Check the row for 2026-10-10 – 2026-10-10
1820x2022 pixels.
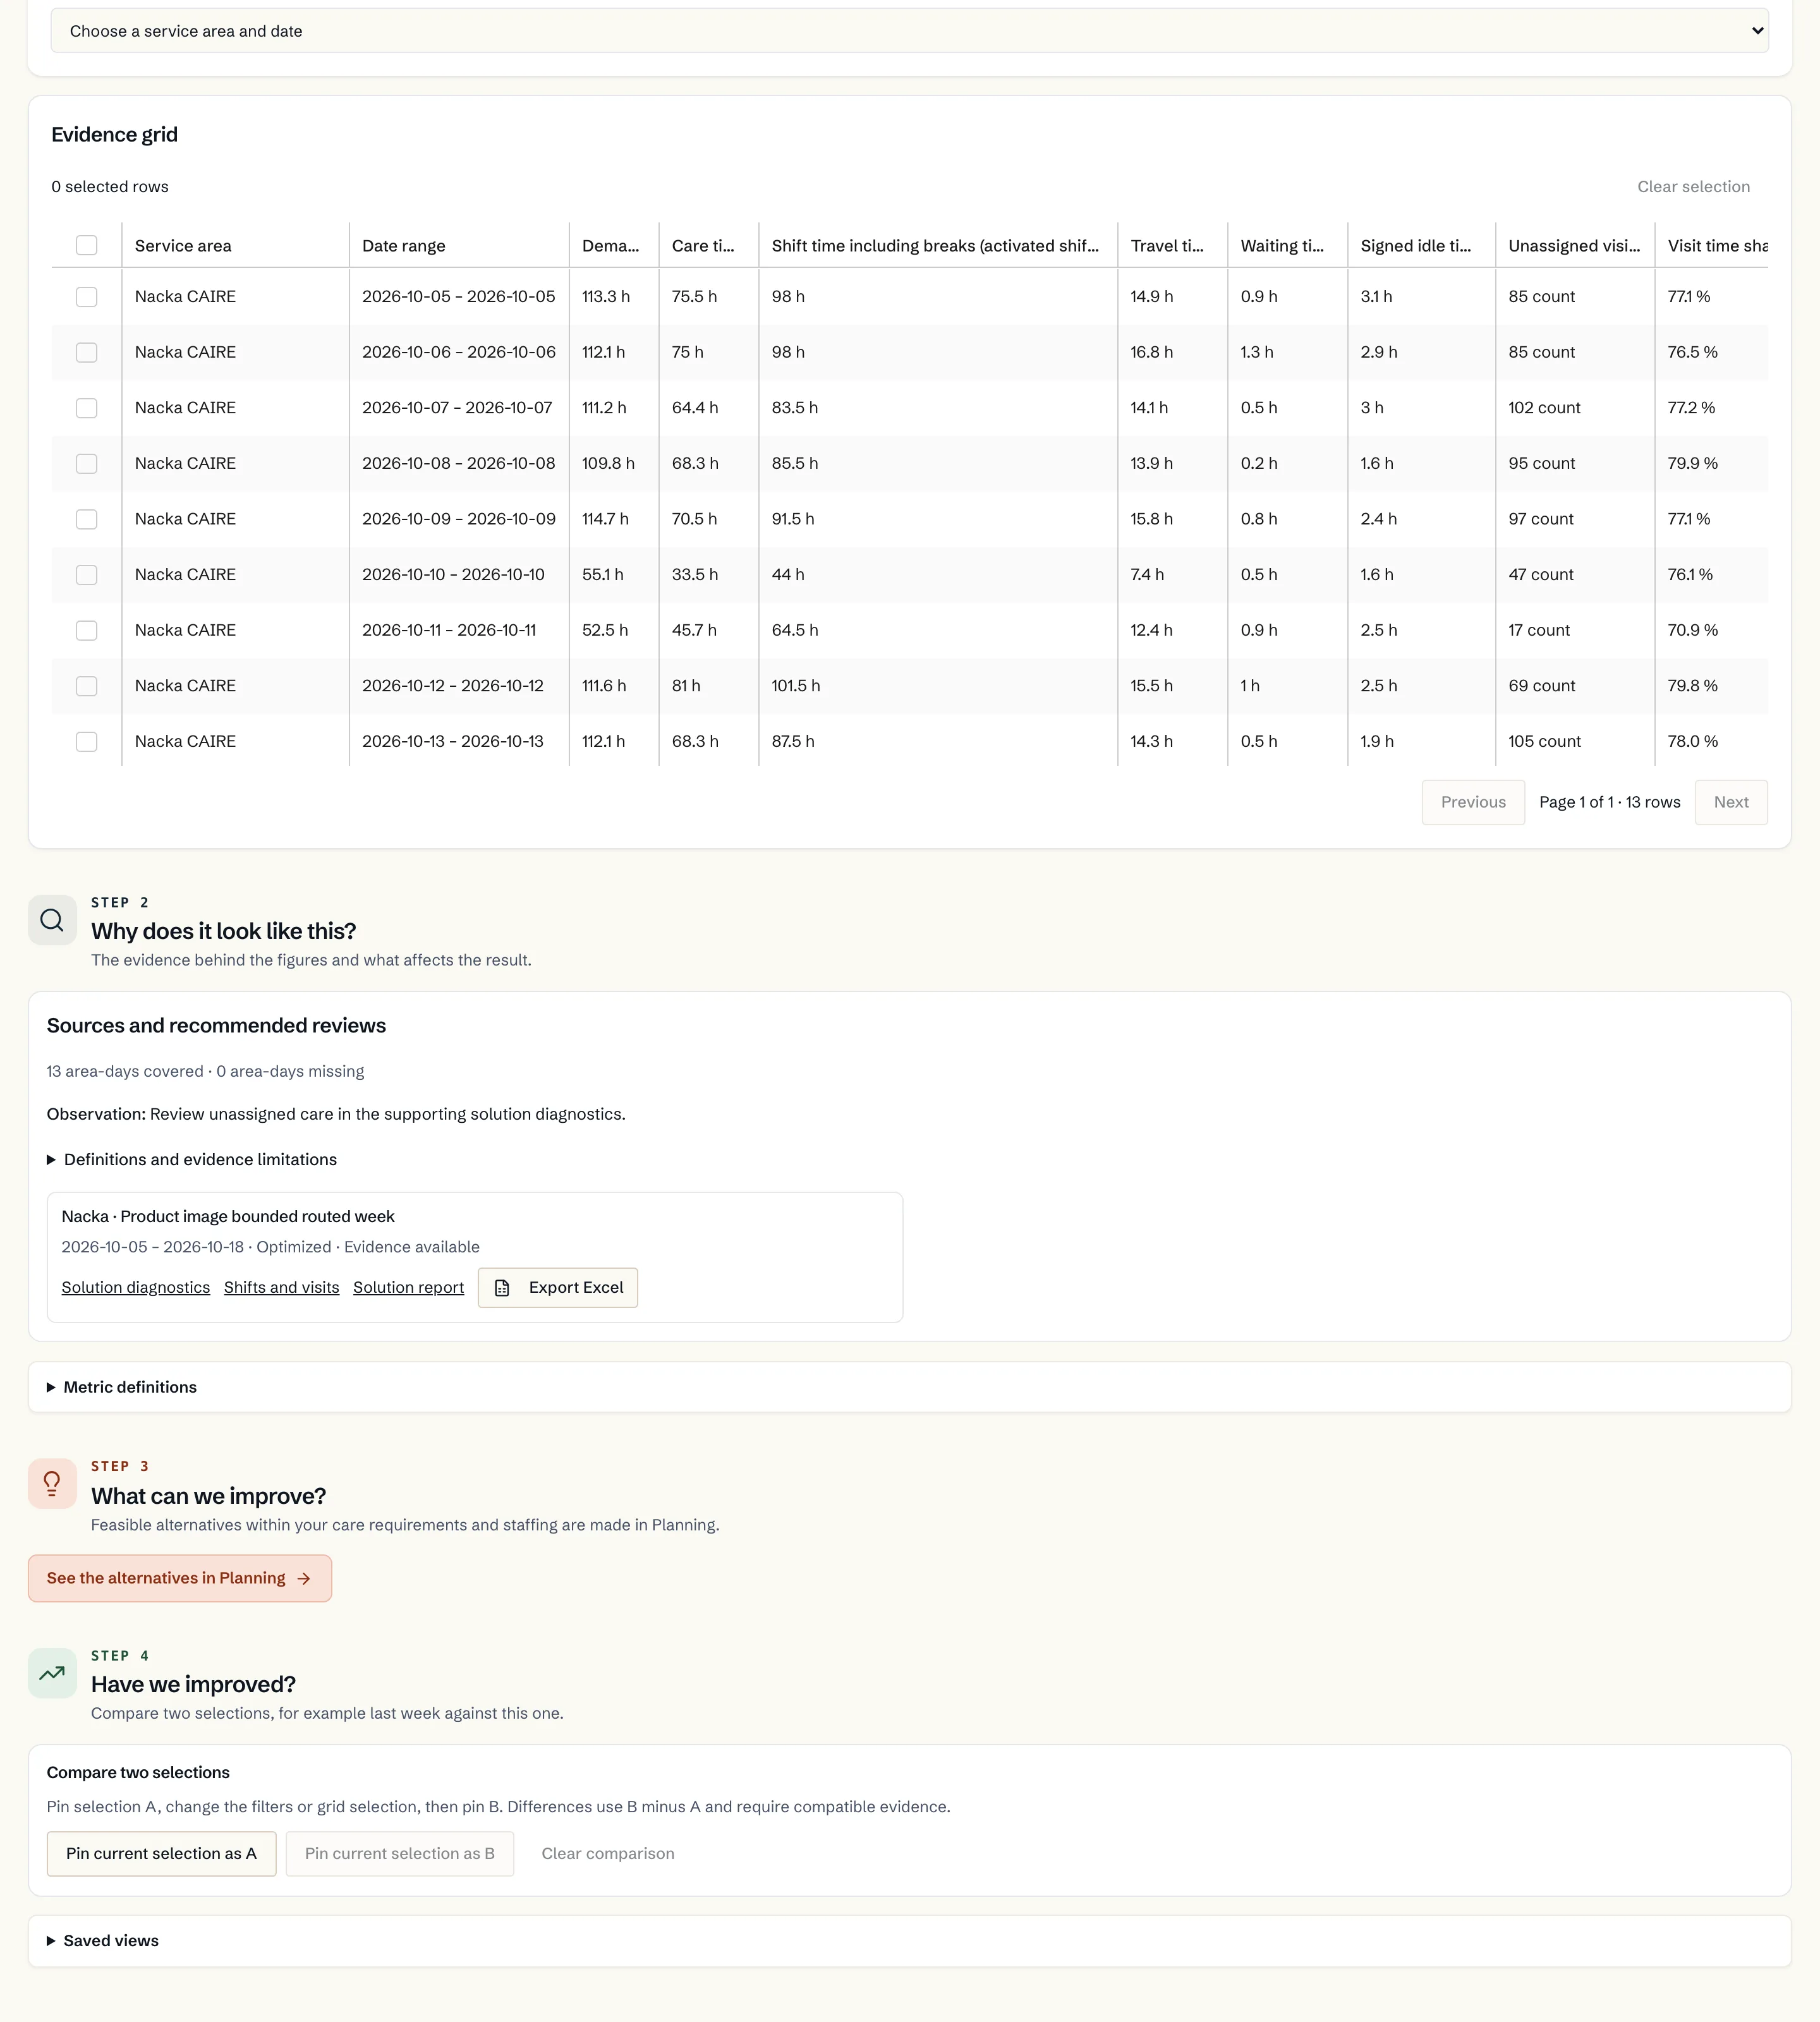87,575
